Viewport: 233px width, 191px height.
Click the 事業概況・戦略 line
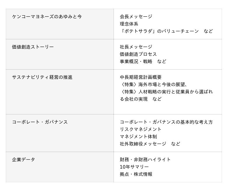[136, 61]
